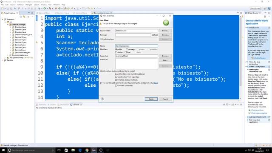
Task: Click the Quick Access field
Action: click(255, 8)
